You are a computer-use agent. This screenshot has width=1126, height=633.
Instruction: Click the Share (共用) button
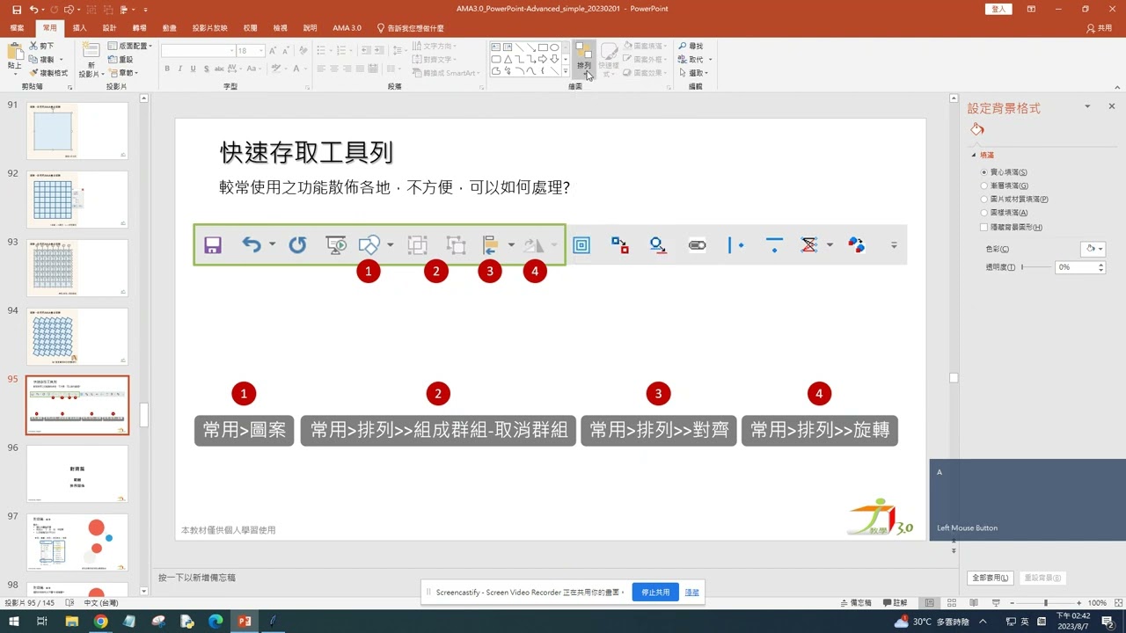(x=1100, y=28)
